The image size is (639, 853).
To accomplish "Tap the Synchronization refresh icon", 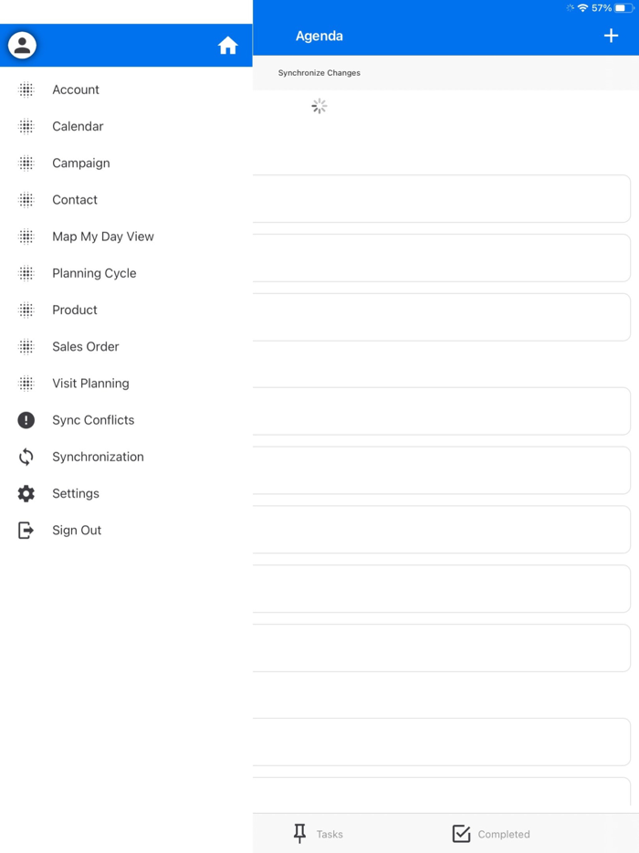I will tap(25, 457).
